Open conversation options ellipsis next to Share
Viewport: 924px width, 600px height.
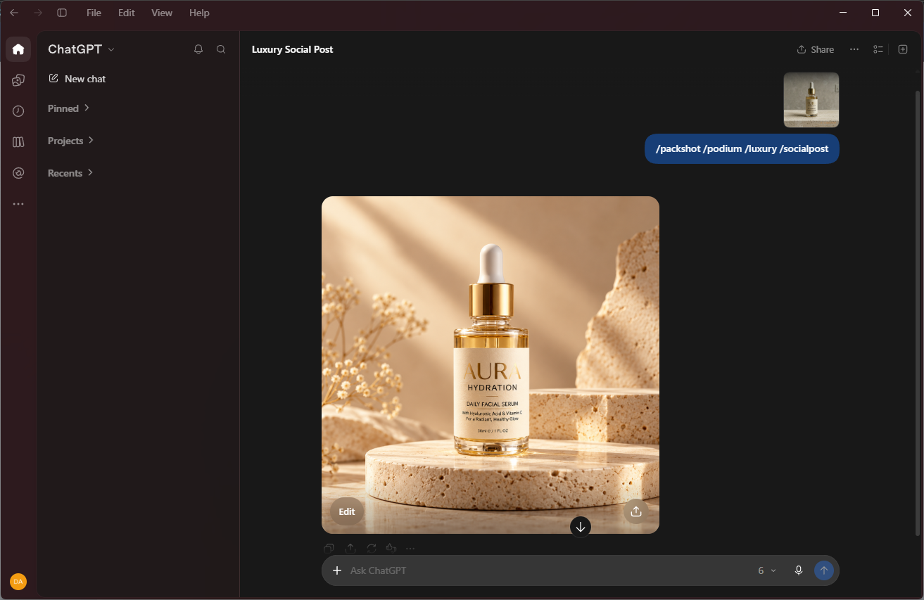click(854, 49)
